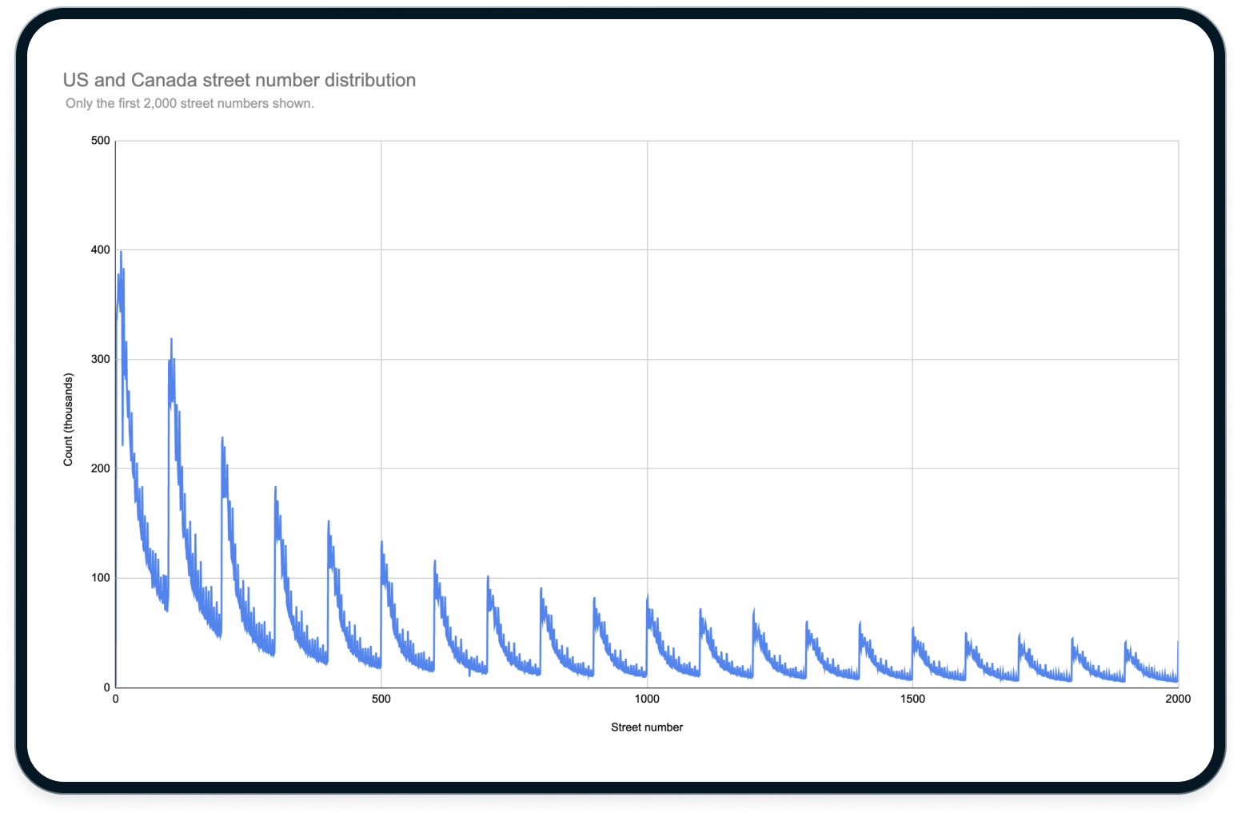Click the 1000 tick label on x-axis
Image resolution: width=1241 pixels, height=817 pixels.
click(646, 699)
